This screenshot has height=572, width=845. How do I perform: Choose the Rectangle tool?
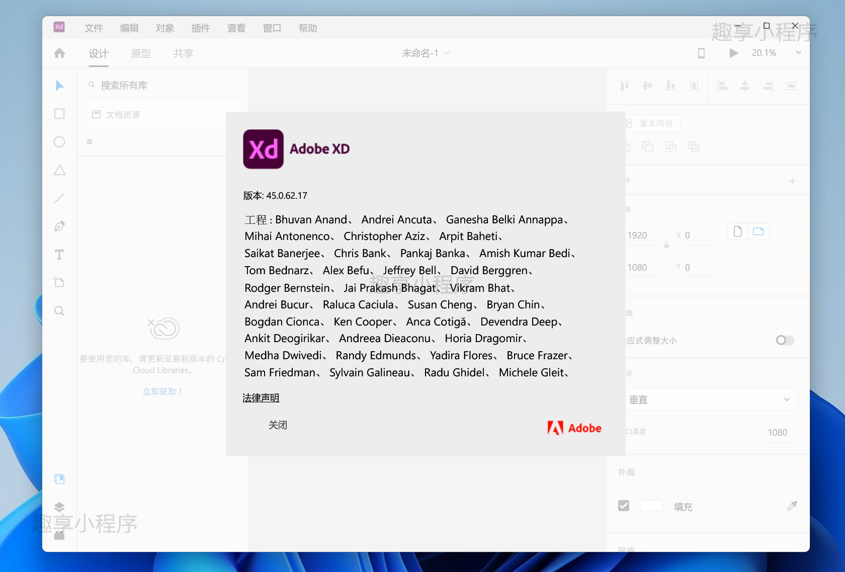coord(59,114)
